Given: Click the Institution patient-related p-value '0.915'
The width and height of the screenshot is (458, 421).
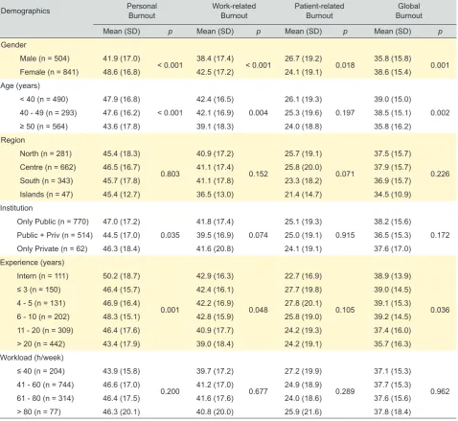Looking at the screenshot, I should point(345,235).
